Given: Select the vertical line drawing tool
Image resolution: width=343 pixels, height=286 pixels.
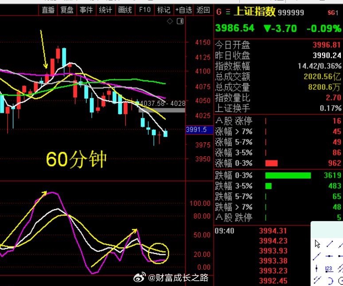Looking at the screenshot, I should [316, 269].
